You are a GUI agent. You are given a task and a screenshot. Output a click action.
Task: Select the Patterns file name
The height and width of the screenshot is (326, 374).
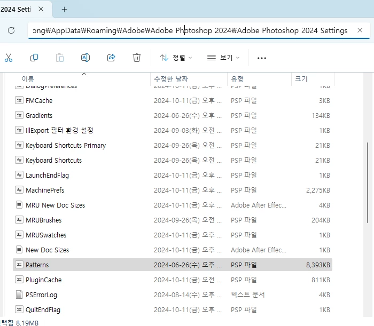pos(37,265)
